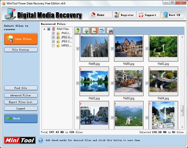Click the MPEG folder icon in tree
This screenshot has height=148, width=188.
click(x=58, y=45)
